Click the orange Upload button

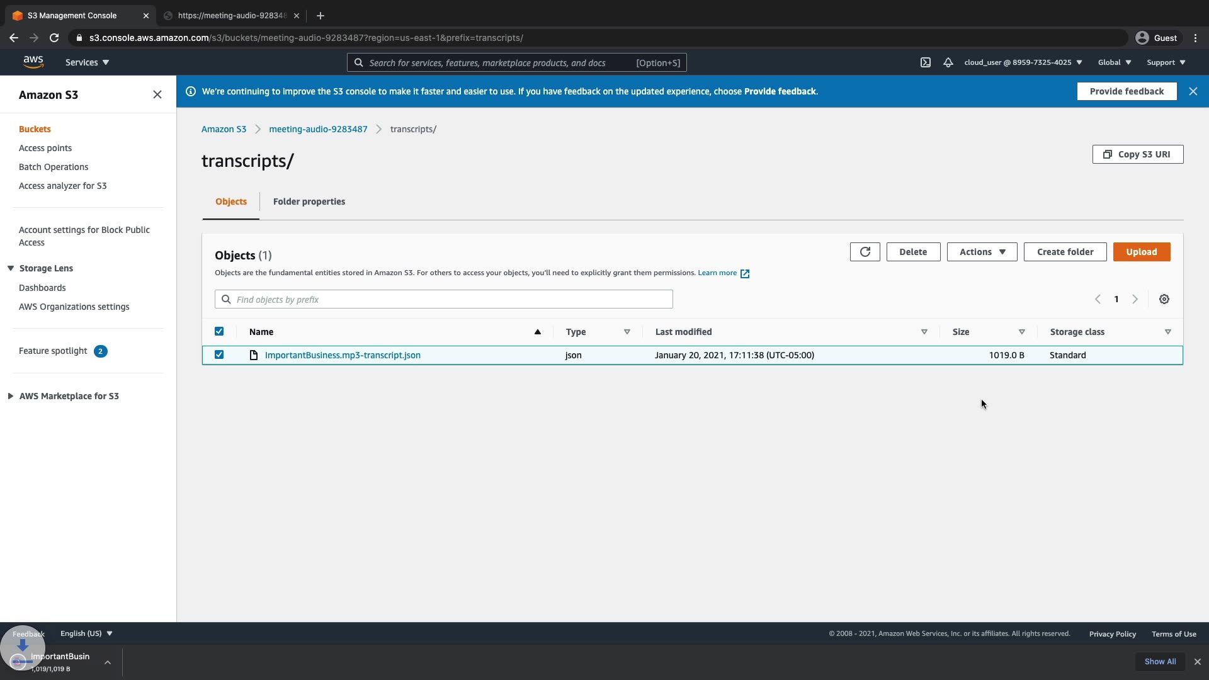[1141, 252]
